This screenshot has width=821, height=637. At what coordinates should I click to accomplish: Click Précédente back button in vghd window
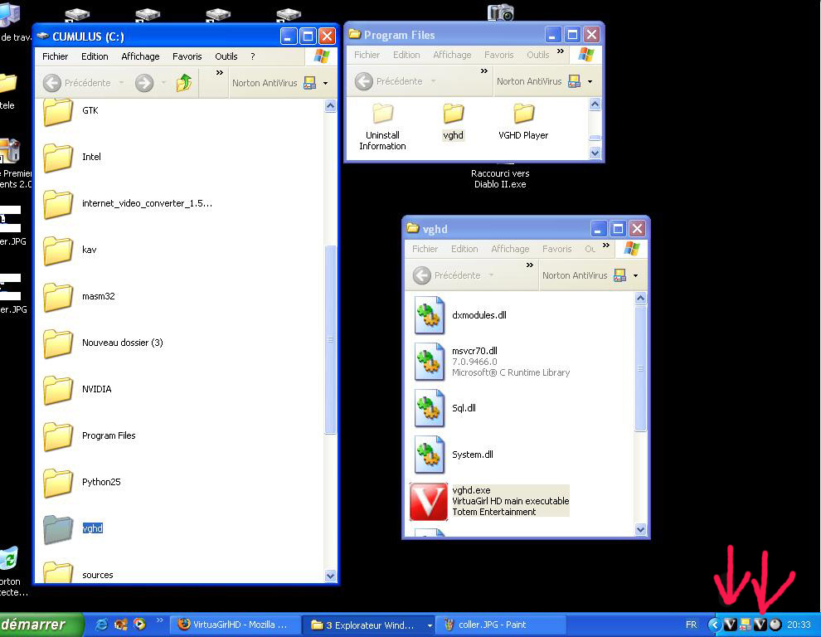tap(447, 275)
